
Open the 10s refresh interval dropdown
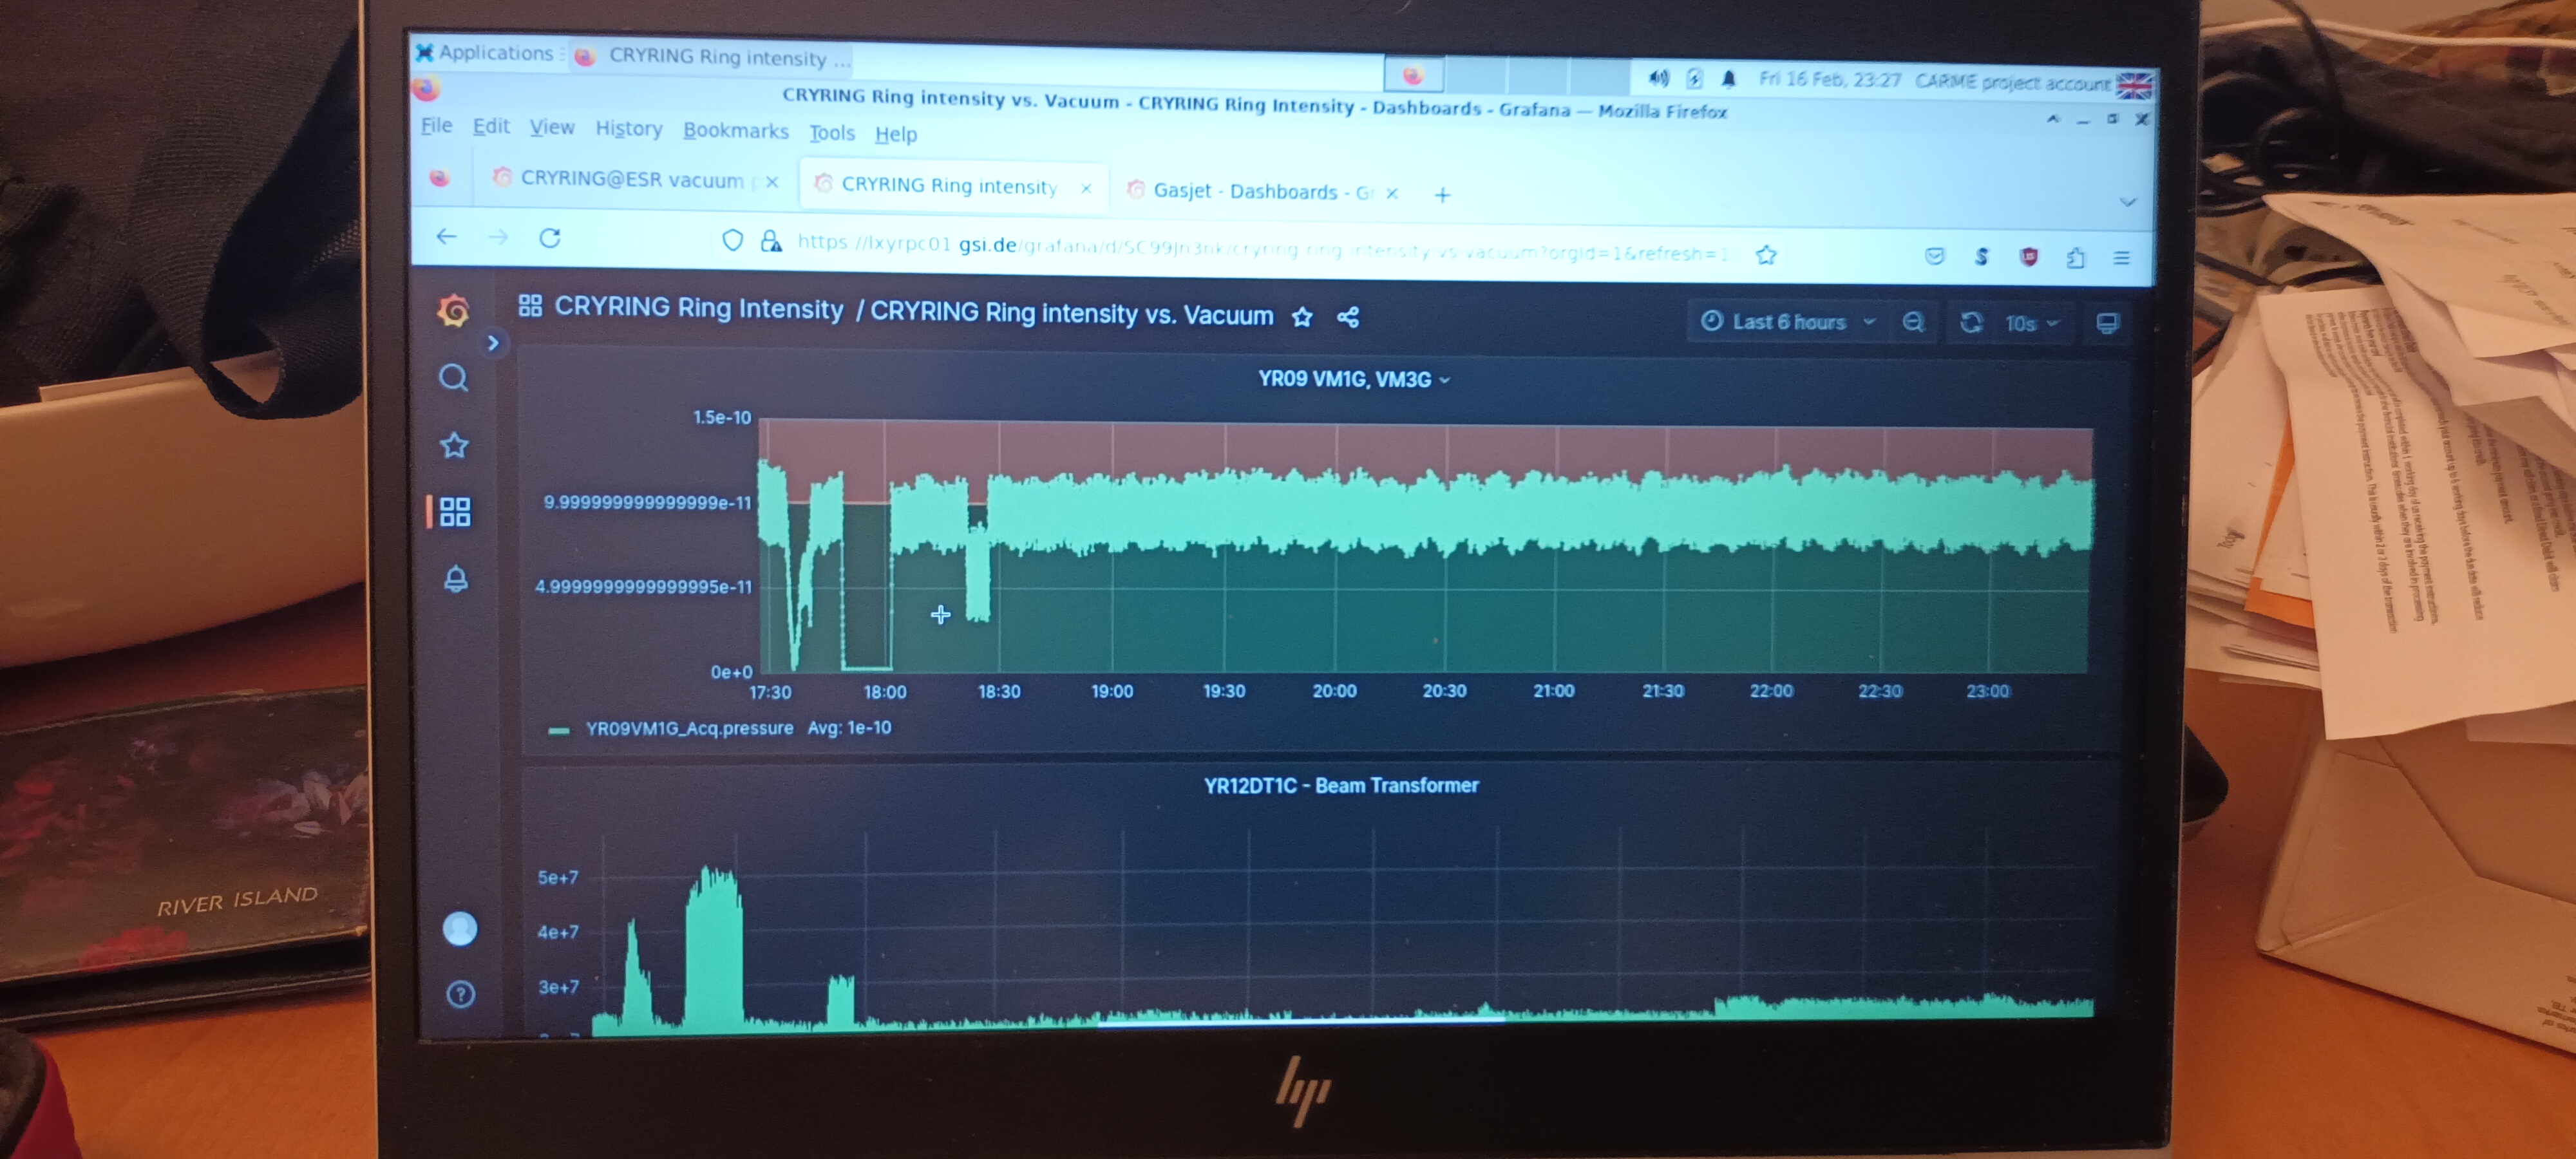pos(2032,323)
